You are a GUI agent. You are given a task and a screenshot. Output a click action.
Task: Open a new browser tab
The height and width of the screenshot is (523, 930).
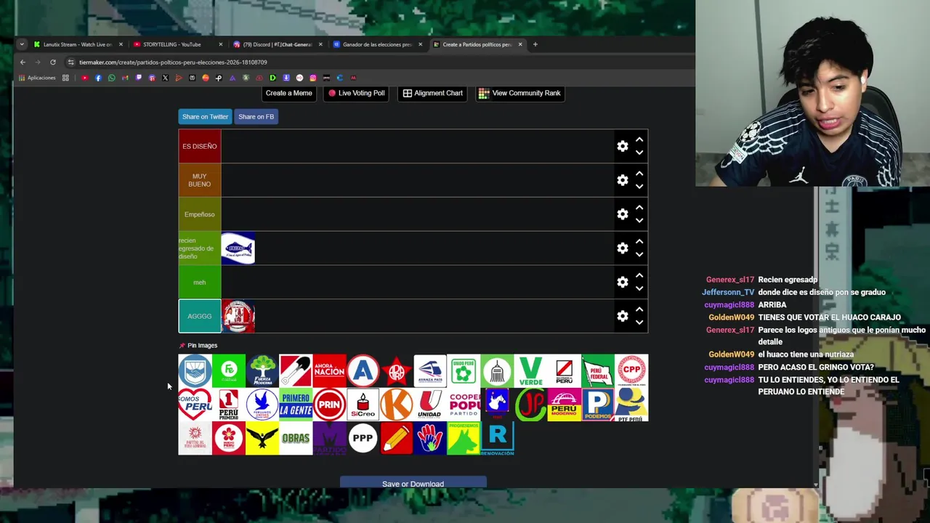click(x=535, y=44)
